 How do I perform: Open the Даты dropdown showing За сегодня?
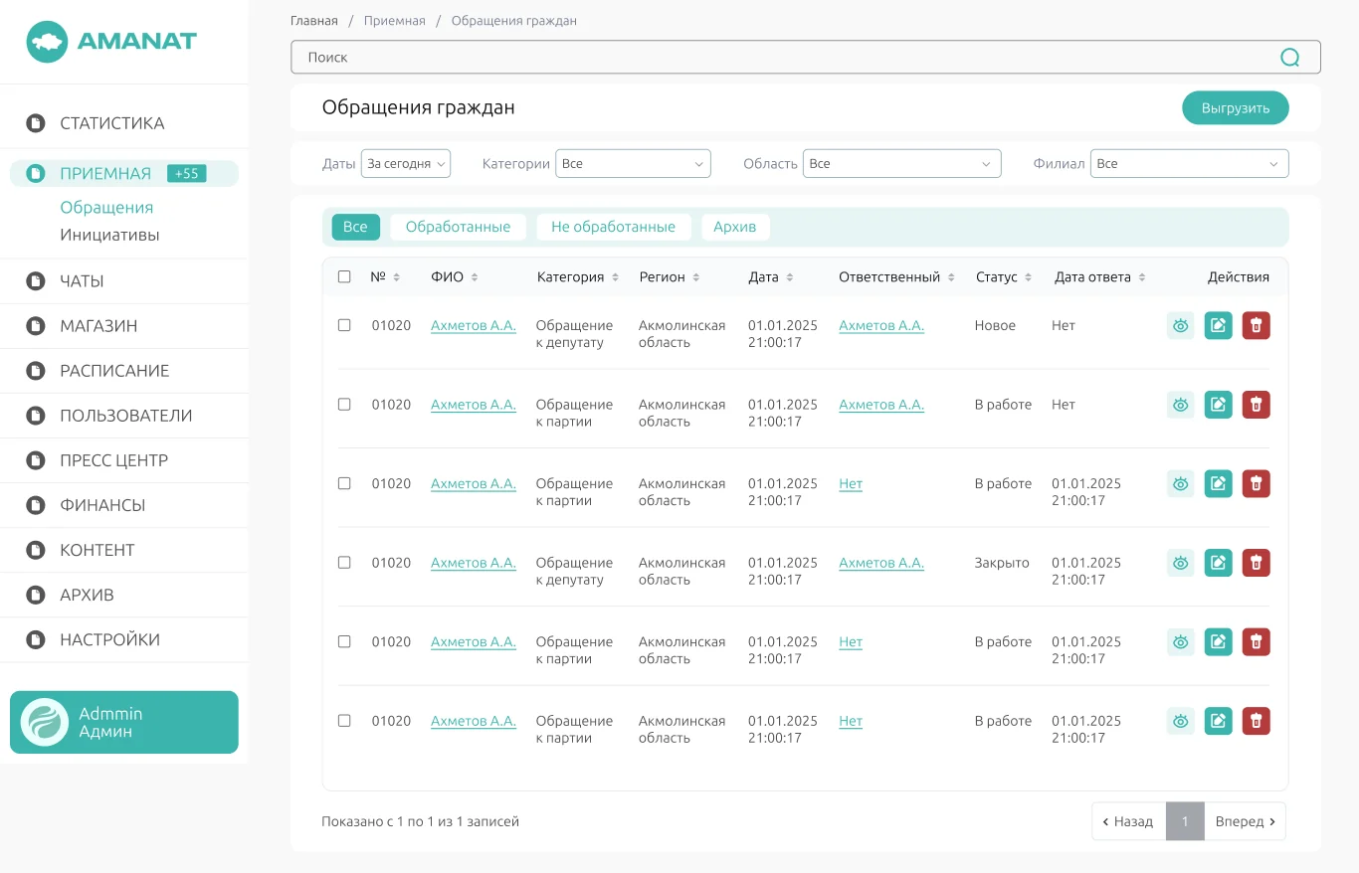point(406,163)
